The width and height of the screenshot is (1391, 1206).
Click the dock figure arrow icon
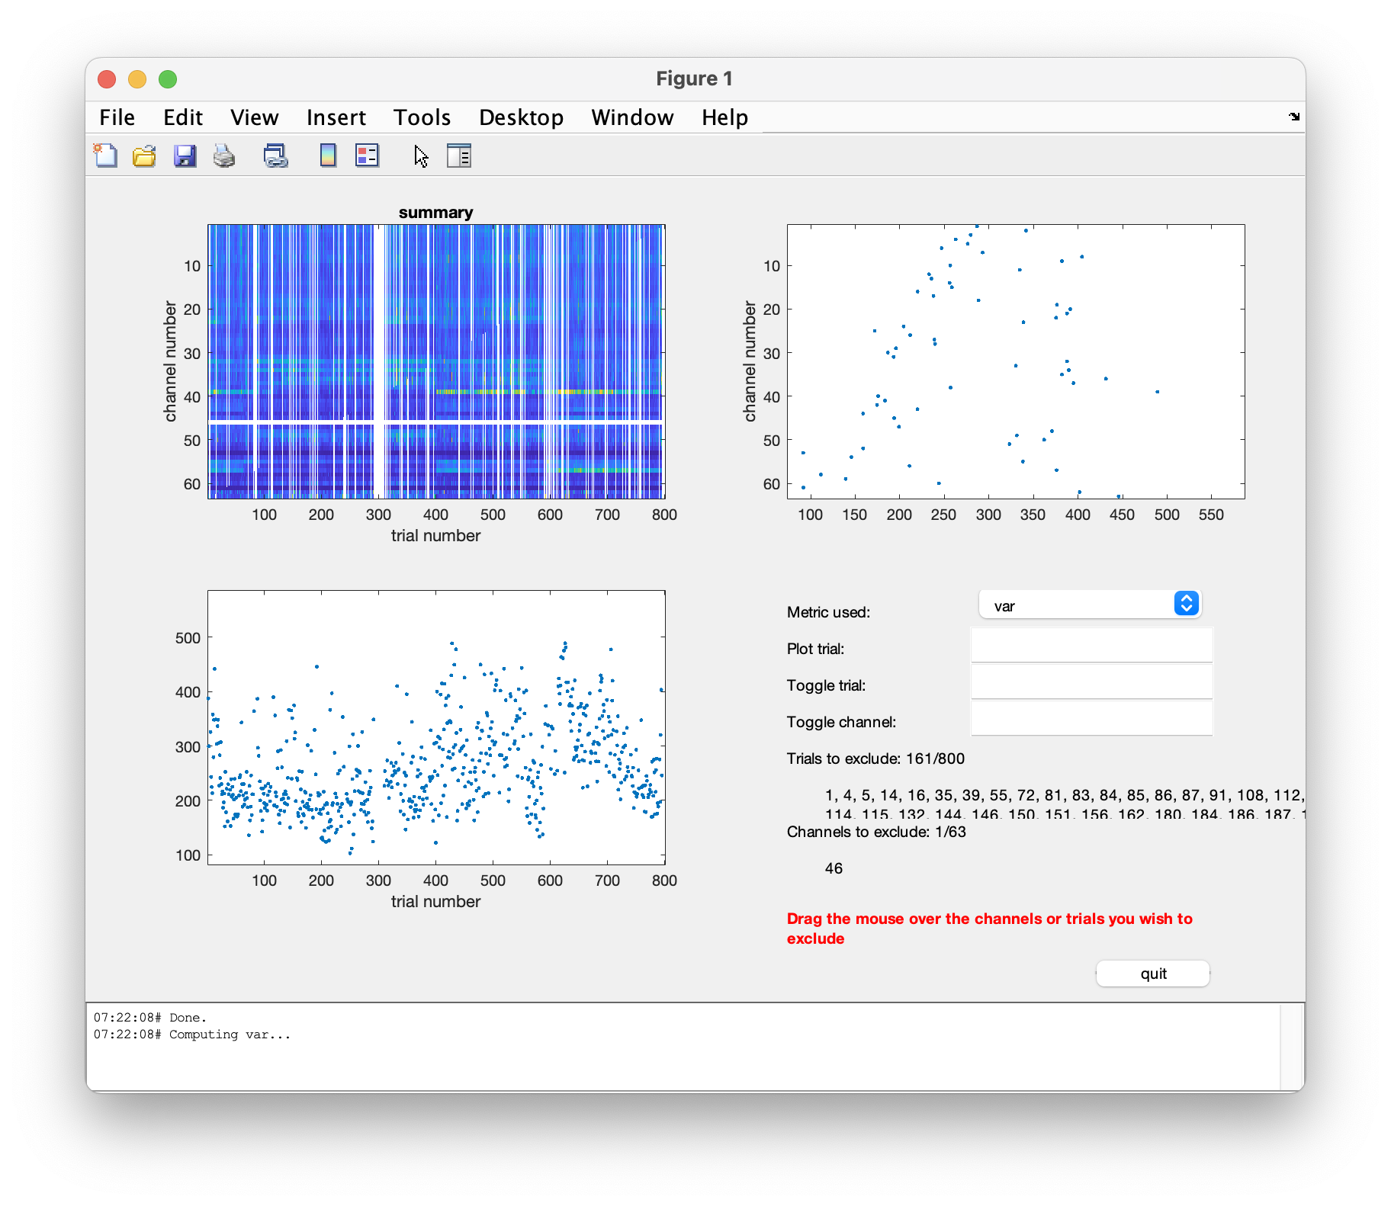(1294, 117)
